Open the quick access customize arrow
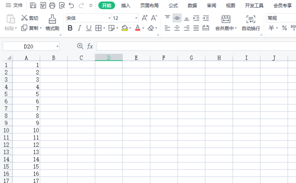 tap(91, 6)
